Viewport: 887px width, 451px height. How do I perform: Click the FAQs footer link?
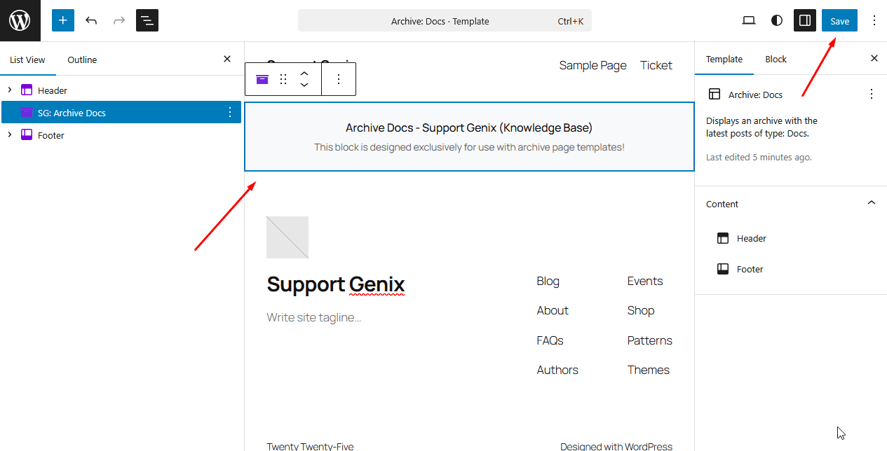tap(550, 340)
